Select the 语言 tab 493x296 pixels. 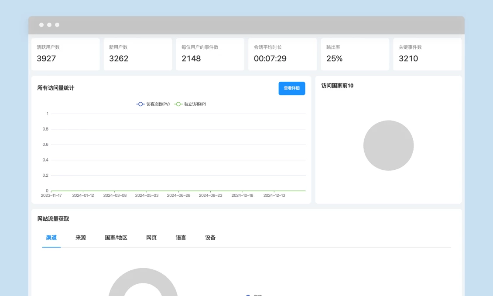tap(181, 238)
